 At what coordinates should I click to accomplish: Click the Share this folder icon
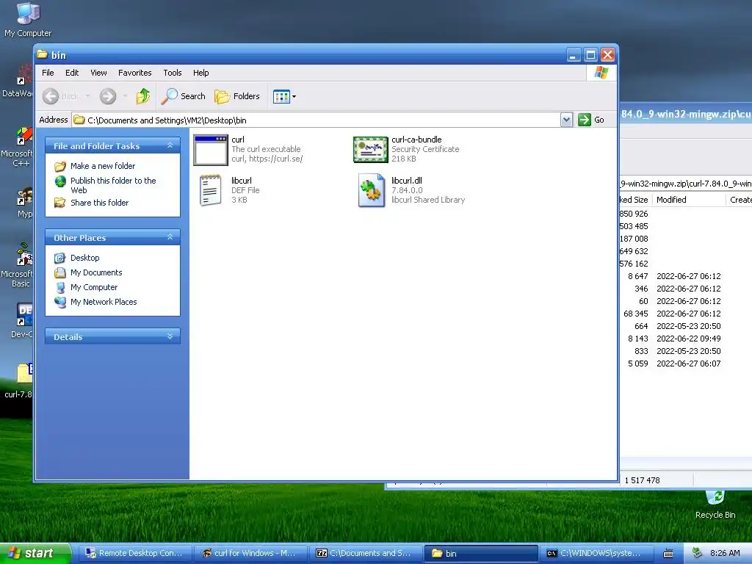coord(60,203)
